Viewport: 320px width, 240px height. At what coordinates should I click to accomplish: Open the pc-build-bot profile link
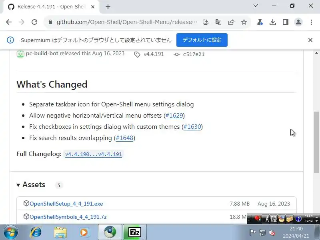42,54
